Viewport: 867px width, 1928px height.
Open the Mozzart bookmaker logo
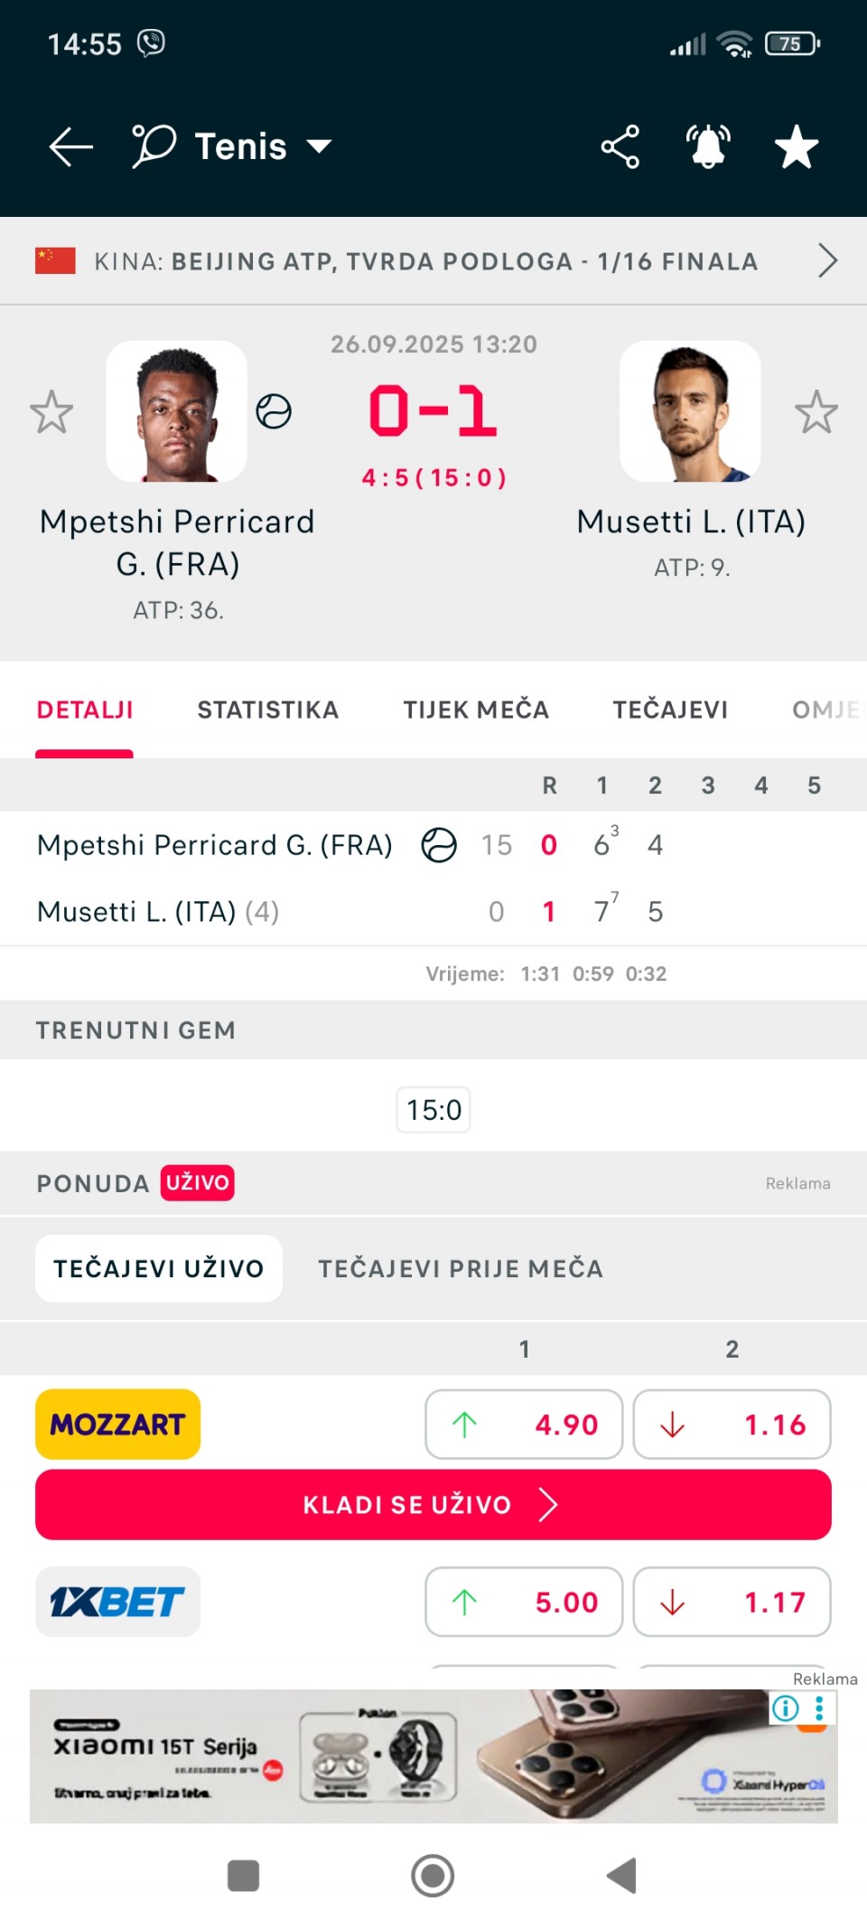(117, 1425)
